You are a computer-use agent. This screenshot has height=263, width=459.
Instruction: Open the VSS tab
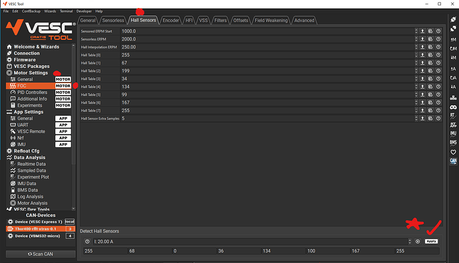click(x=203, y=20)
